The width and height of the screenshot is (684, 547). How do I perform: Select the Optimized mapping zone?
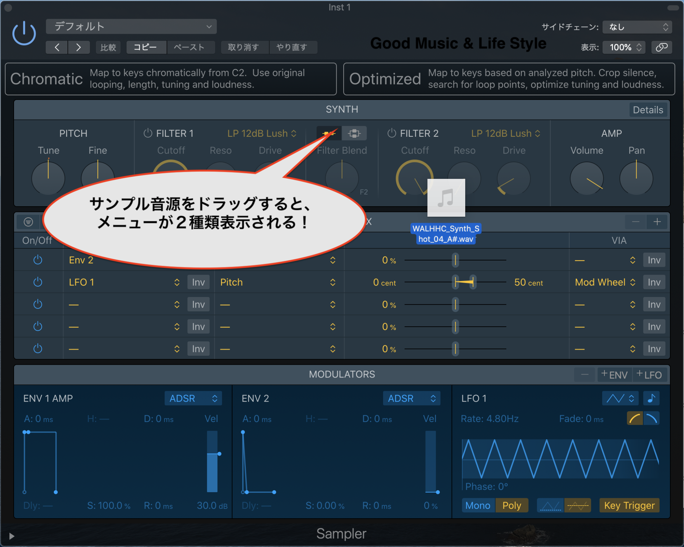[508, 79]
